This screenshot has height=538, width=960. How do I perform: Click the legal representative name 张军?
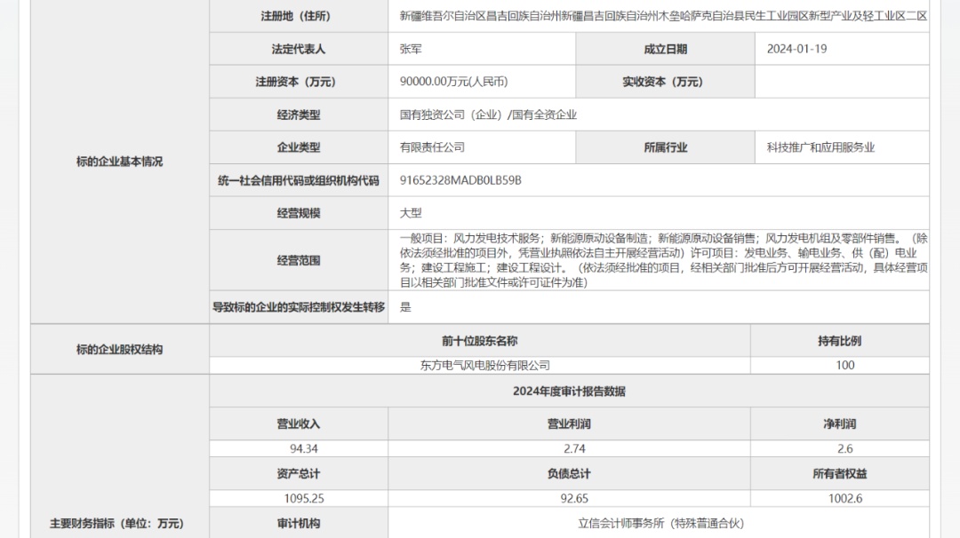[x=411, y=49]
